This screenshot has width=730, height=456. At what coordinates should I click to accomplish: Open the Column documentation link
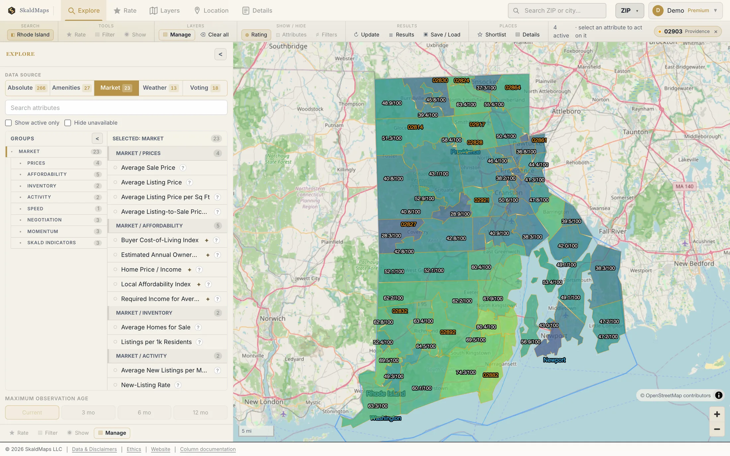pos(208,449)
